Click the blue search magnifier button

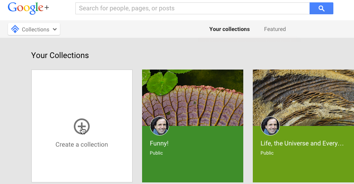click(x=321, y=8)
